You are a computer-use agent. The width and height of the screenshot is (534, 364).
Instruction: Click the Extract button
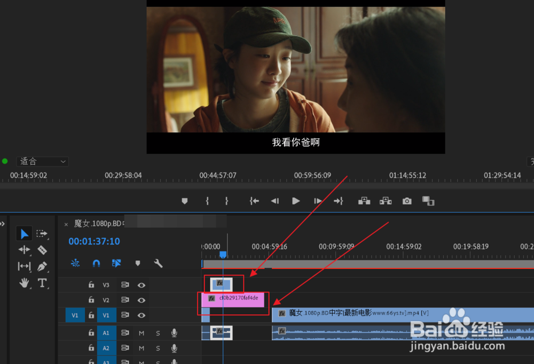coord(386,201)
